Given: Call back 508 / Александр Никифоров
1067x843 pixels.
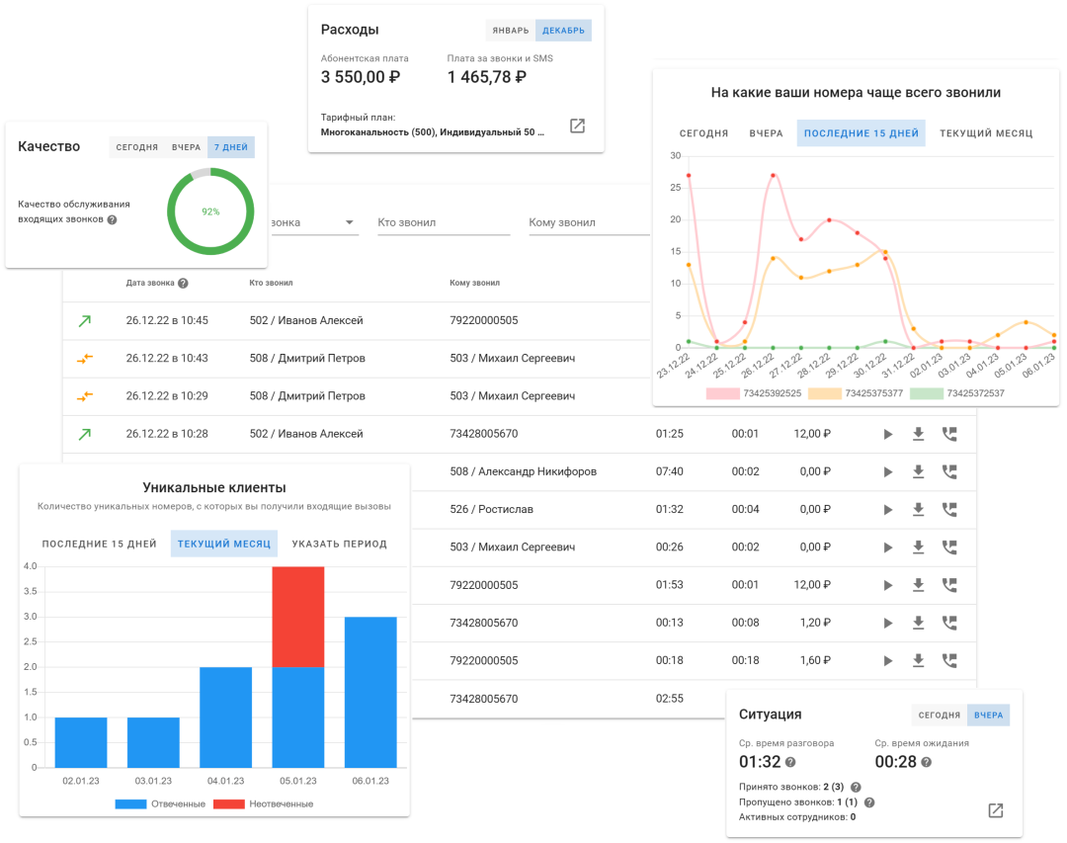Looking at the screenshot, I should coord(949,471).
